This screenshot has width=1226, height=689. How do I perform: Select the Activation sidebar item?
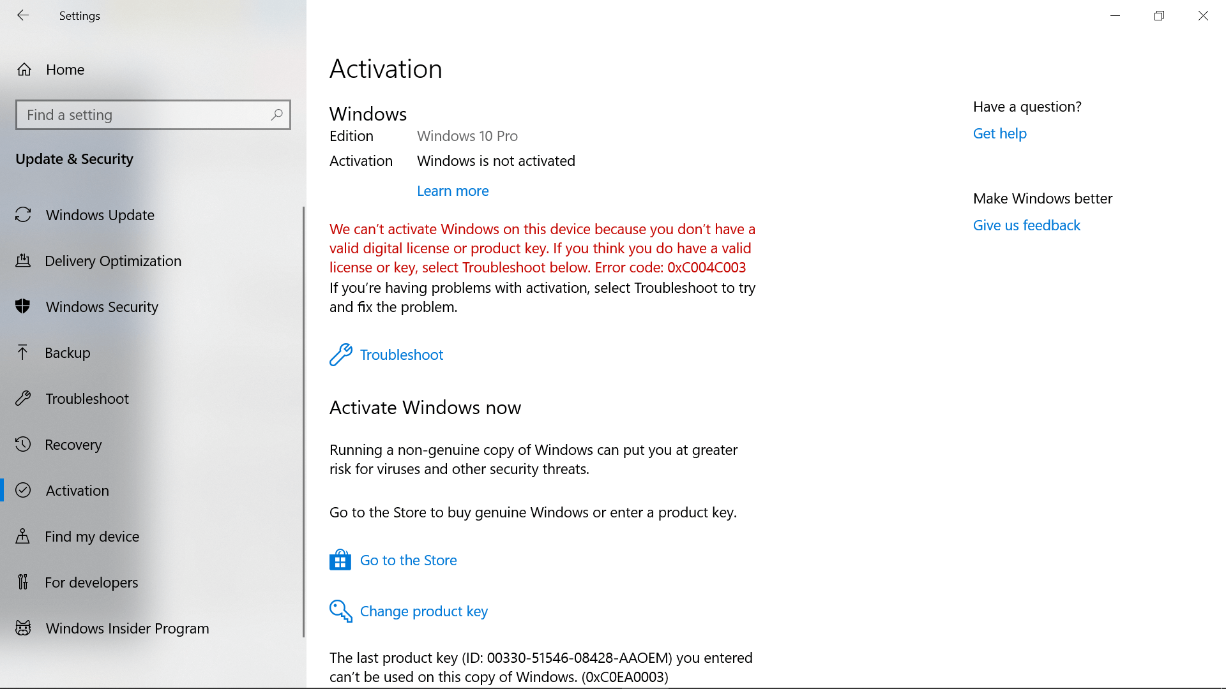77,491
